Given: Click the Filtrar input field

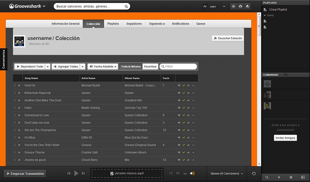Looking at the screenshot, I should 178,67.
